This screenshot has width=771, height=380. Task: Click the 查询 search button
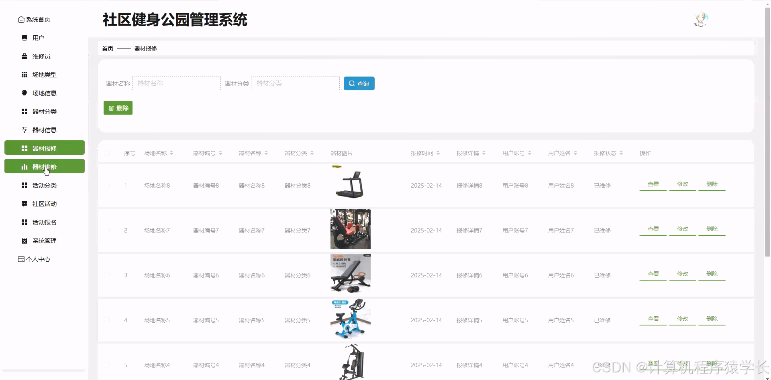point(359,83)
